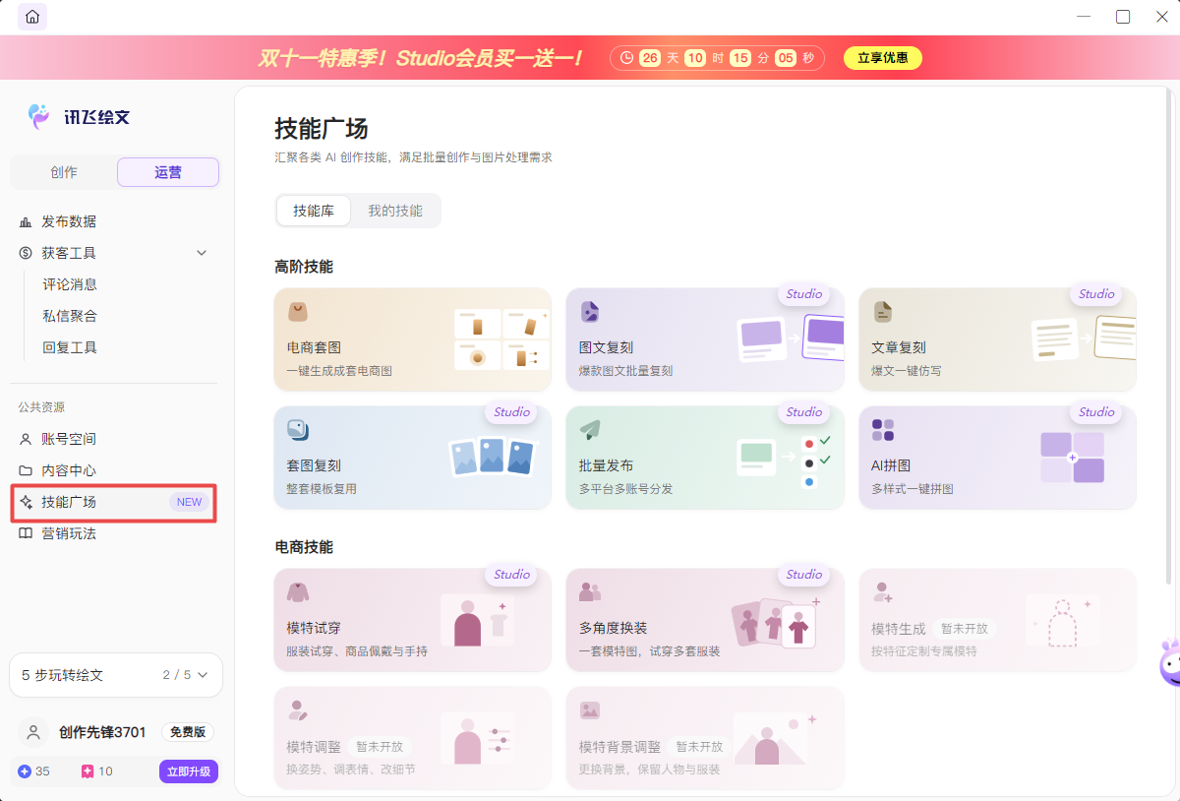Click the 暂未开放 label on 模特调整
The width and height of the screenshot is (1180, 801).
(380, 746)
